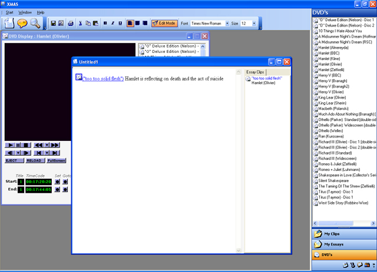The height and width of the screenshot is (272, 377).
Task: Pause DVD playback
Action: [18, 145]
